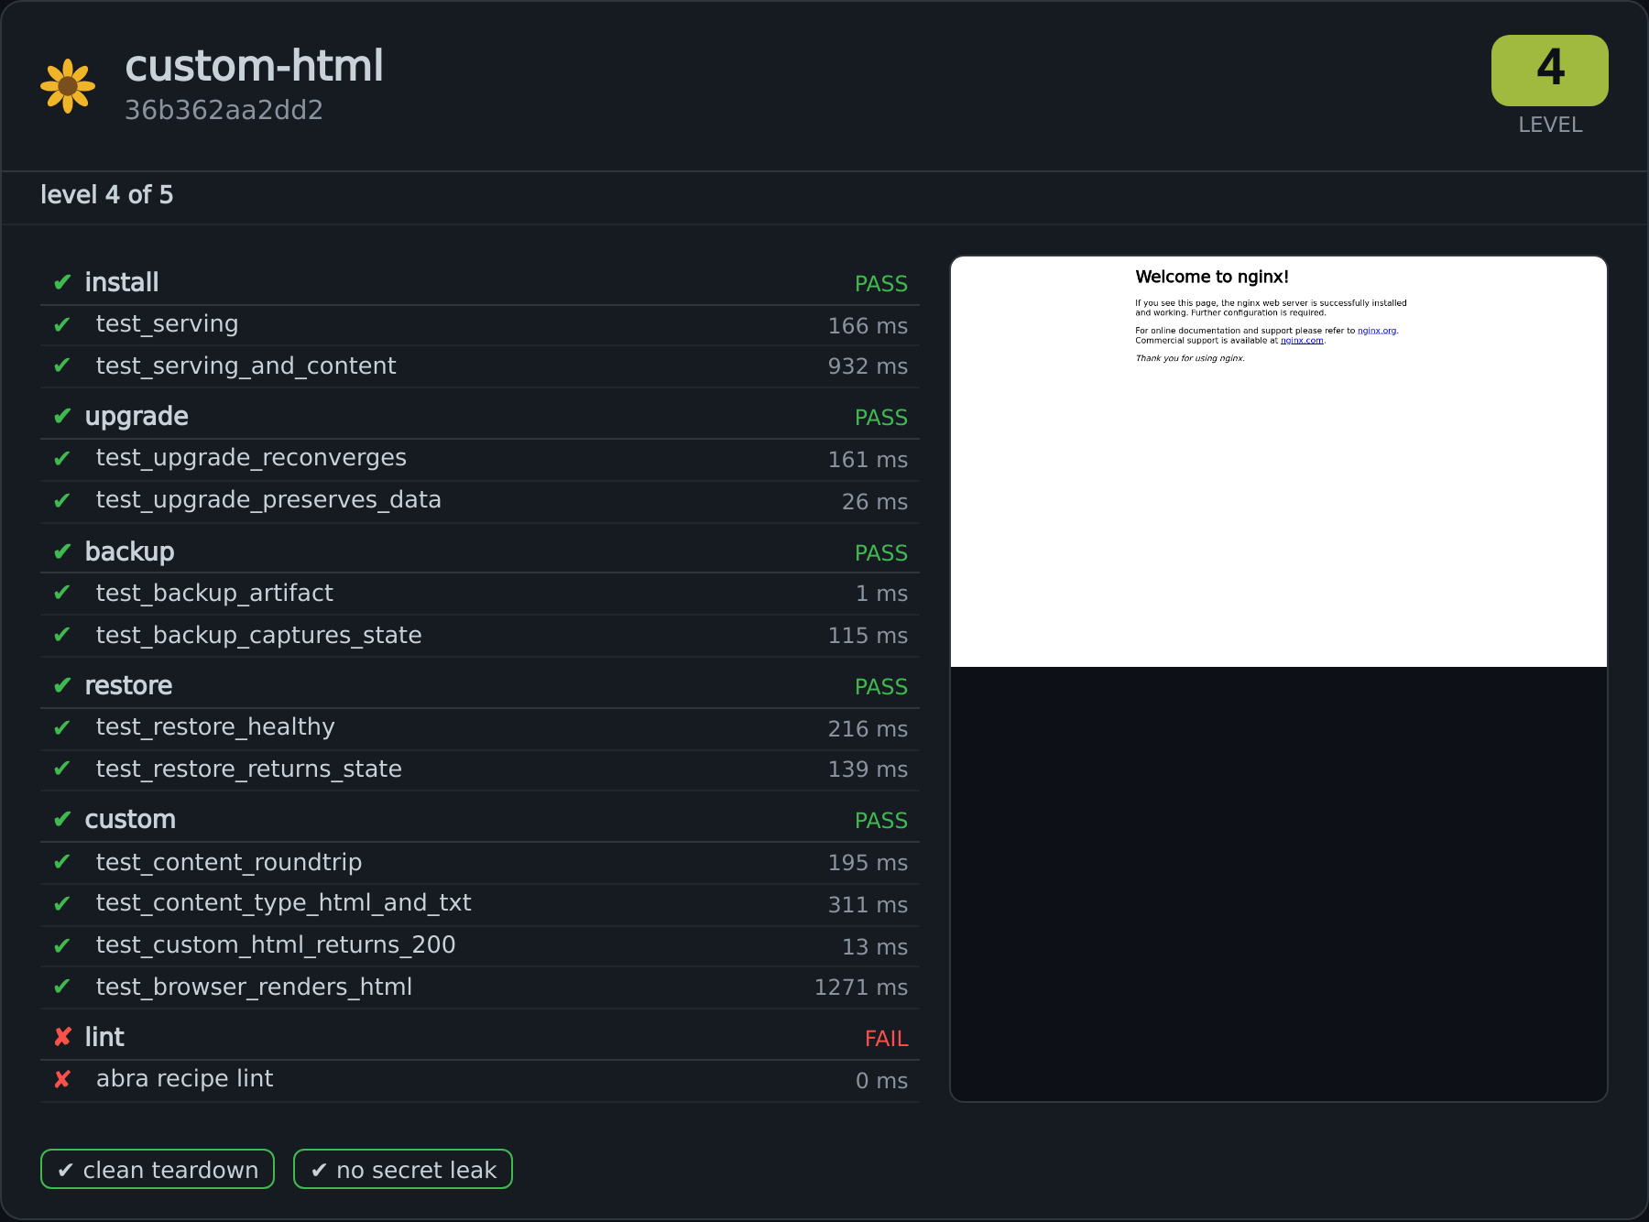Click the sunflower logo icon

coord(68,86)
